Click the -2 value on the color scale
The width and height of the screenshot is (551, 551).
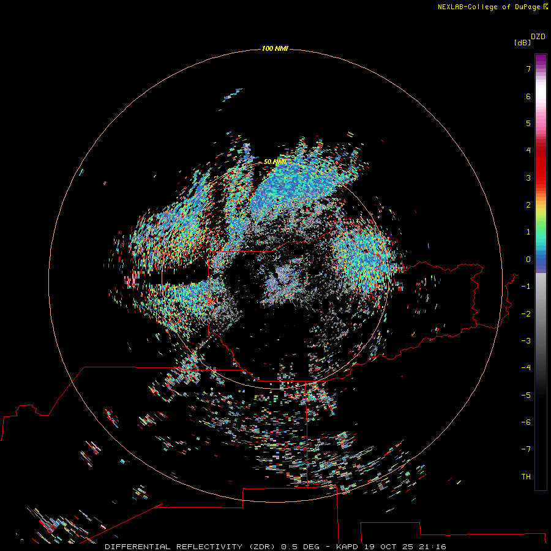coord(526,314)
